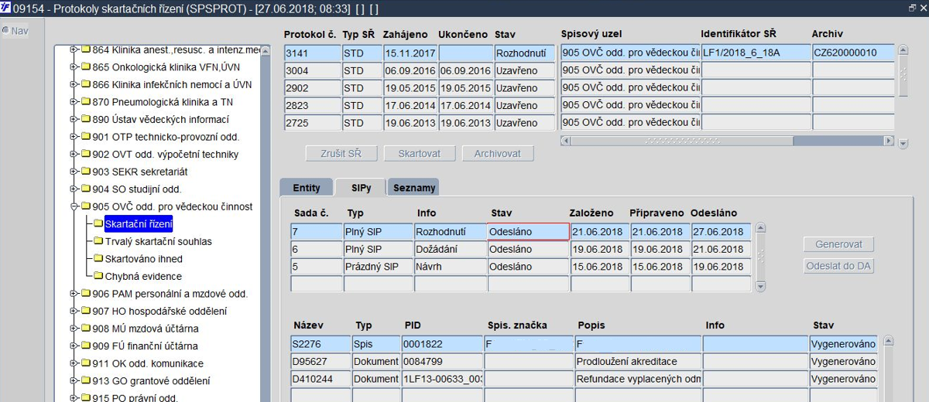This screenshot has width=929, height=402.
Task: Click Prázdný SIP type cell
Action: pos(378,267)
